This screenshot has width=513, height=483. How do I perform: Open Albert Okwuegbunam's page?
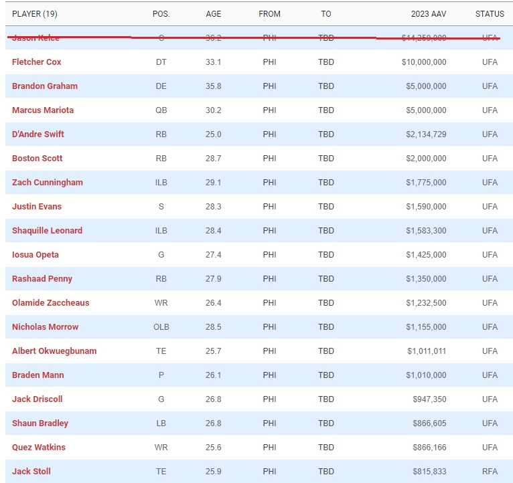coord(54,351)
